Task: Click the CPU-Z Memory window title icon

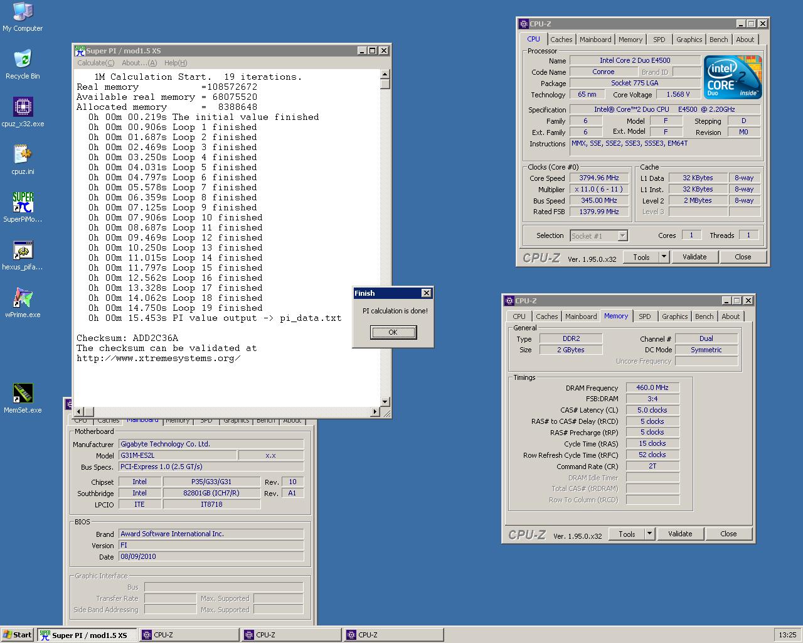Action: click(x=509, y=301)
